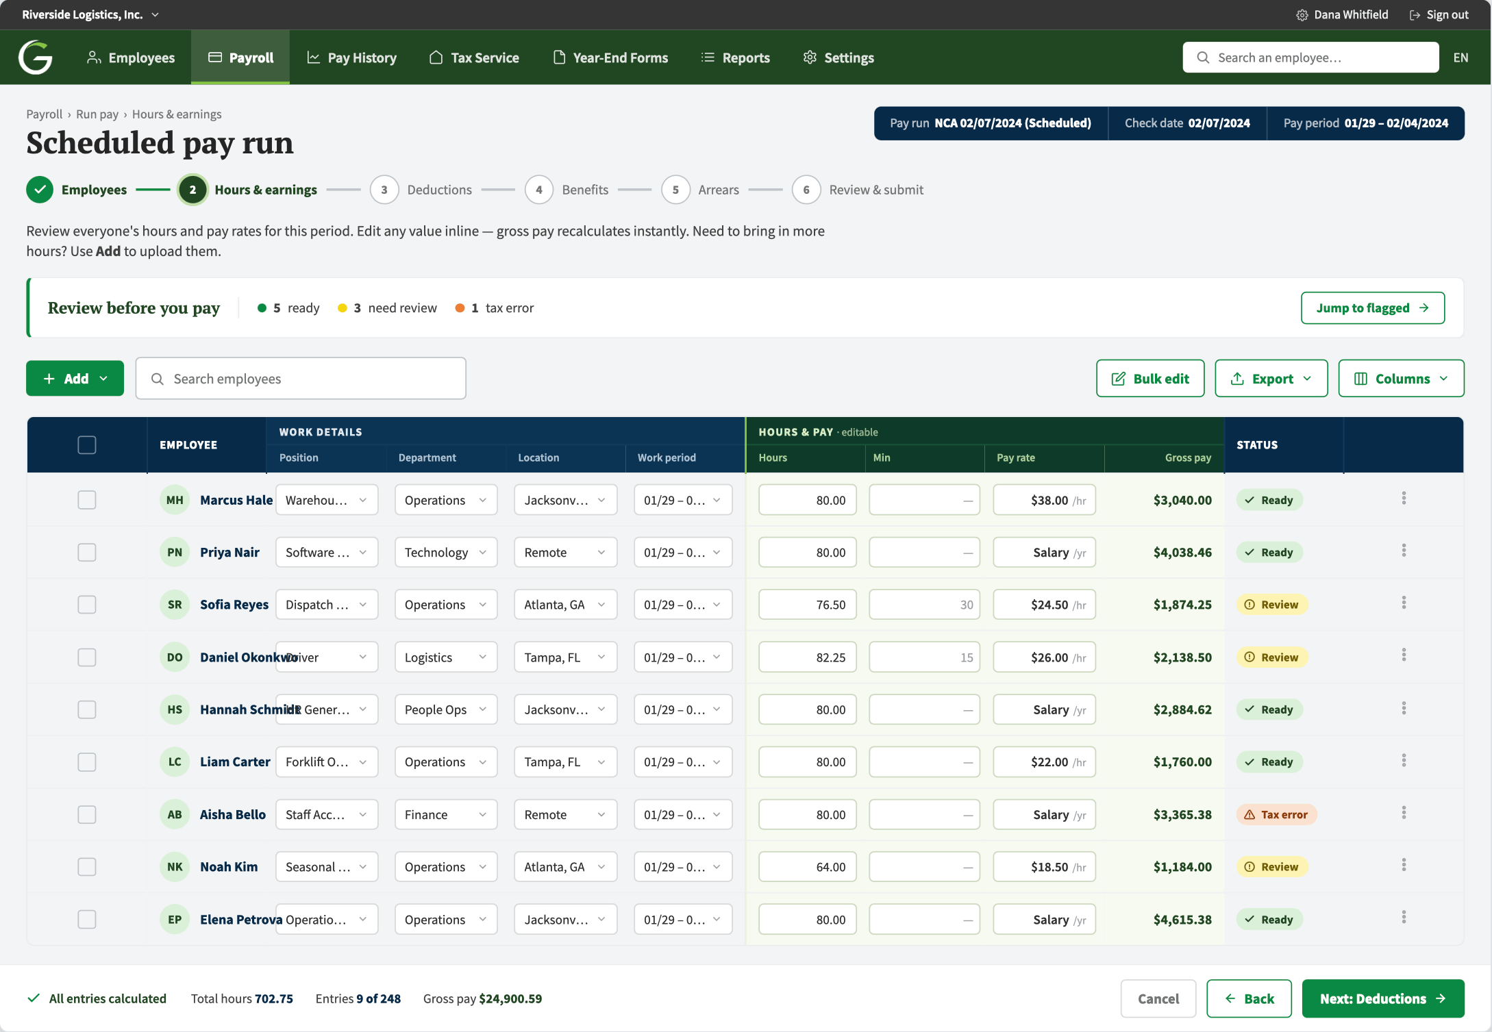The width and height of the screenshot is (1492, 1032).
Task: Open row options for Hannah Schmidt
Action: coord(1404,708)
